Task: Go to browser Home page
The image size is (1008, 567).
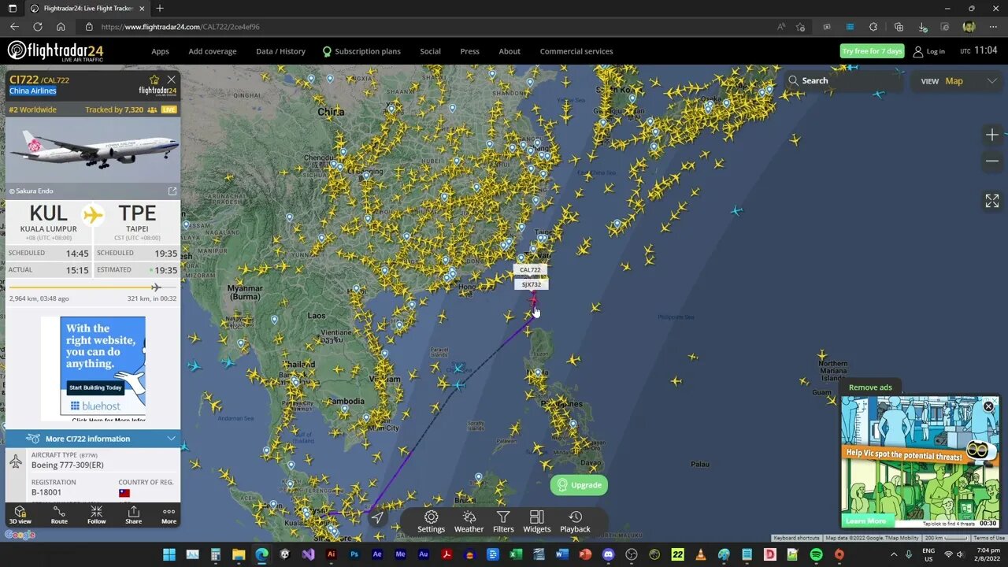Action: tap(61, 26)
